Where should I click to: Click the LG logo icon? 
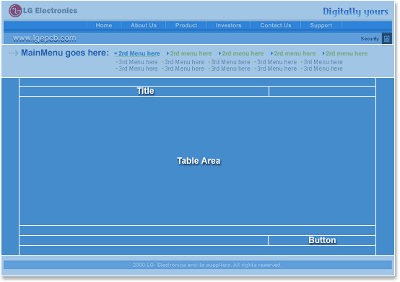coord(15,11)
